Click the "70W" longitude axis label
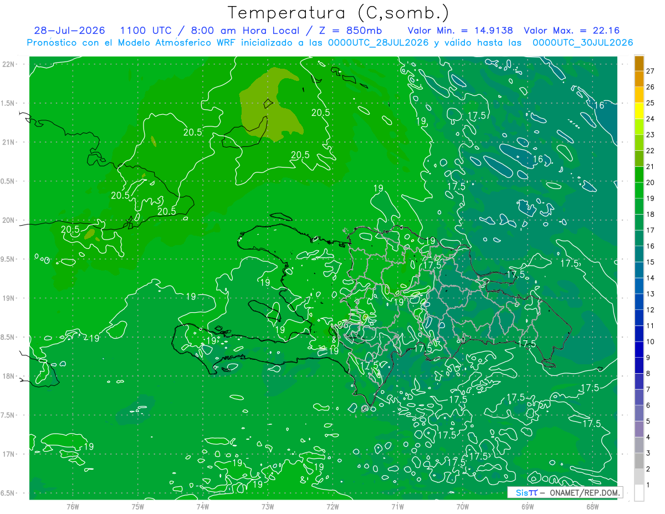This screenshot has height=514, width=665. pos(463,506)
